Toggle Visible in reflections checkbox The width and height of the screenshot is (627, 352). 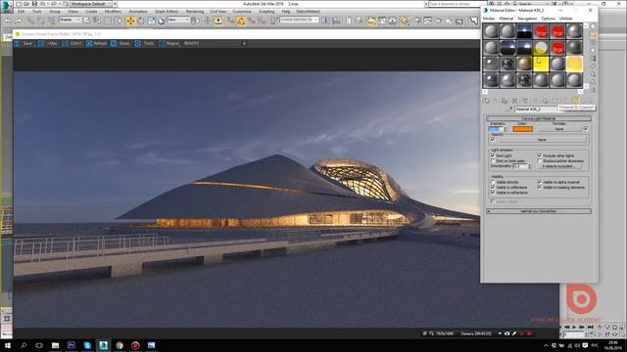(x=493, y=187)
